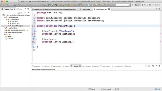Click the New file toolbar icon

tap(2, 5)
